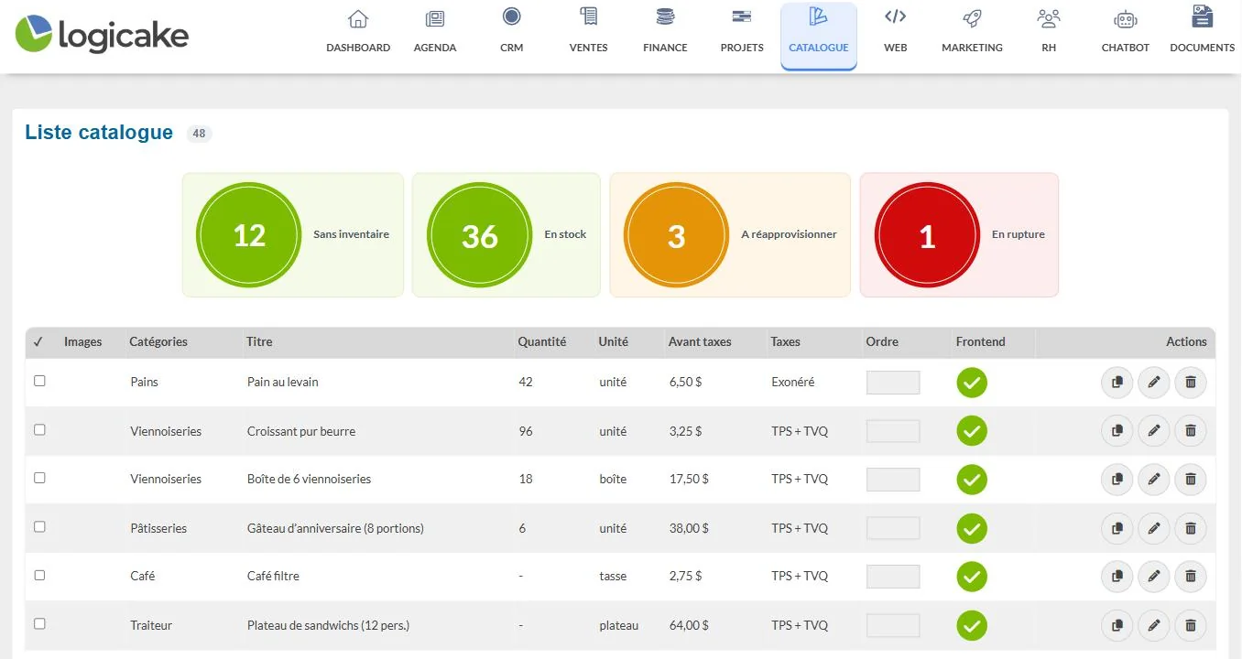Toggle frontend visibility for Pain au levain
1242x659 pixels.
pos(972,383)
